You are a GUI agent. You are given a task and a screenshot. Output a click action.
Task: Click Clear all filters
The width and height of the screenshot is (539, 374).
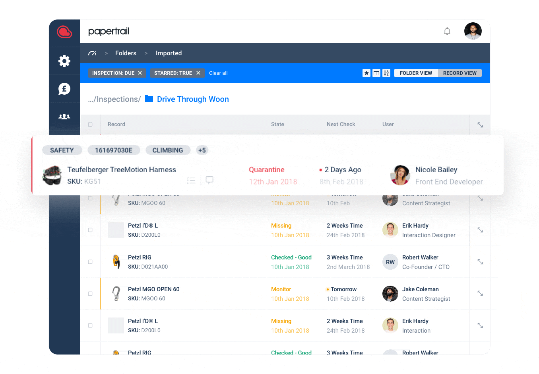click(x=218, y=73)
